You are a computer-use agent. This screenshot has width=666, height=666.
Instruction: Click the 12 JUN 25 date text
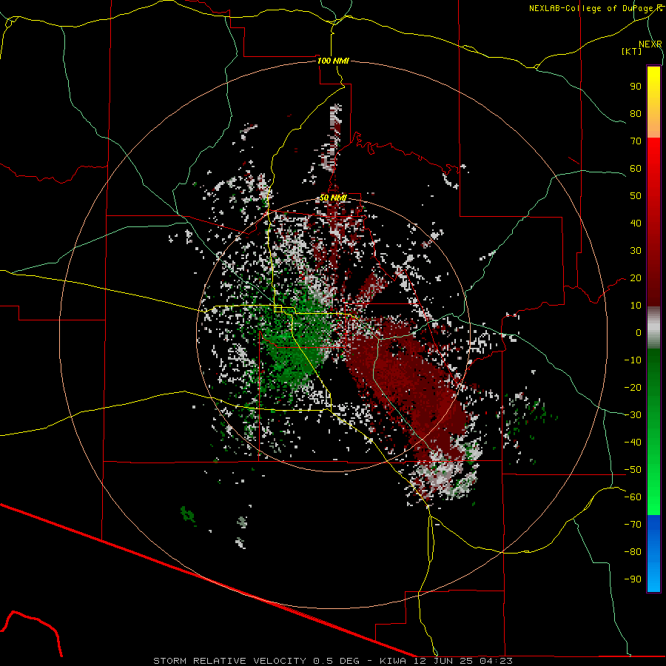[x=443, y=661]
